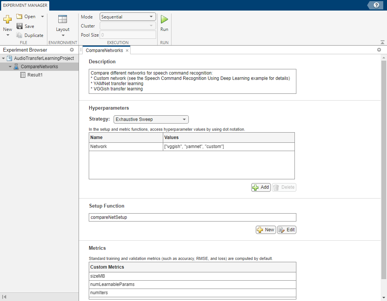
Task: Open the Layout options icon
Action: pyautogui.click(x=62, y=20)
